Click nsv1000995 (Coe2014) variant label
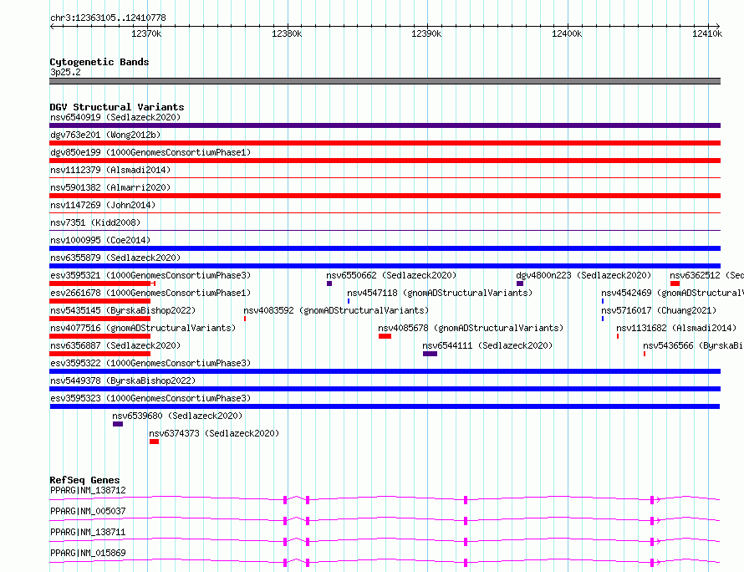744x572 pixels. pyautogui.click(x=100, y=240)
